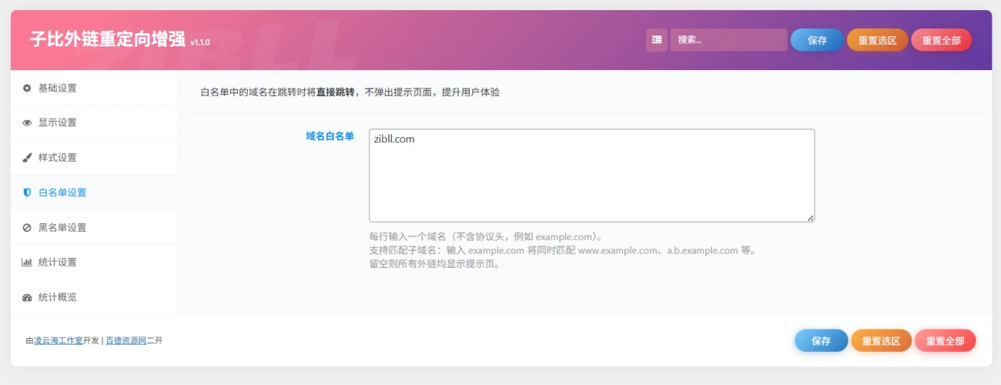The height and width of the screenshot is (385, 1001).
Task: Click the hint line starting 支持匹配子域名
Action: pos(562,250)
